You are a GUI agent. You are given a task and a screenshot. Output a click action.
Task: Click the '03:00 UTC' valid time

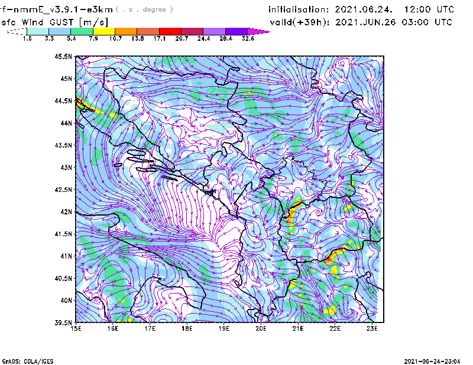pyautogui.click(x=427, y=22)
